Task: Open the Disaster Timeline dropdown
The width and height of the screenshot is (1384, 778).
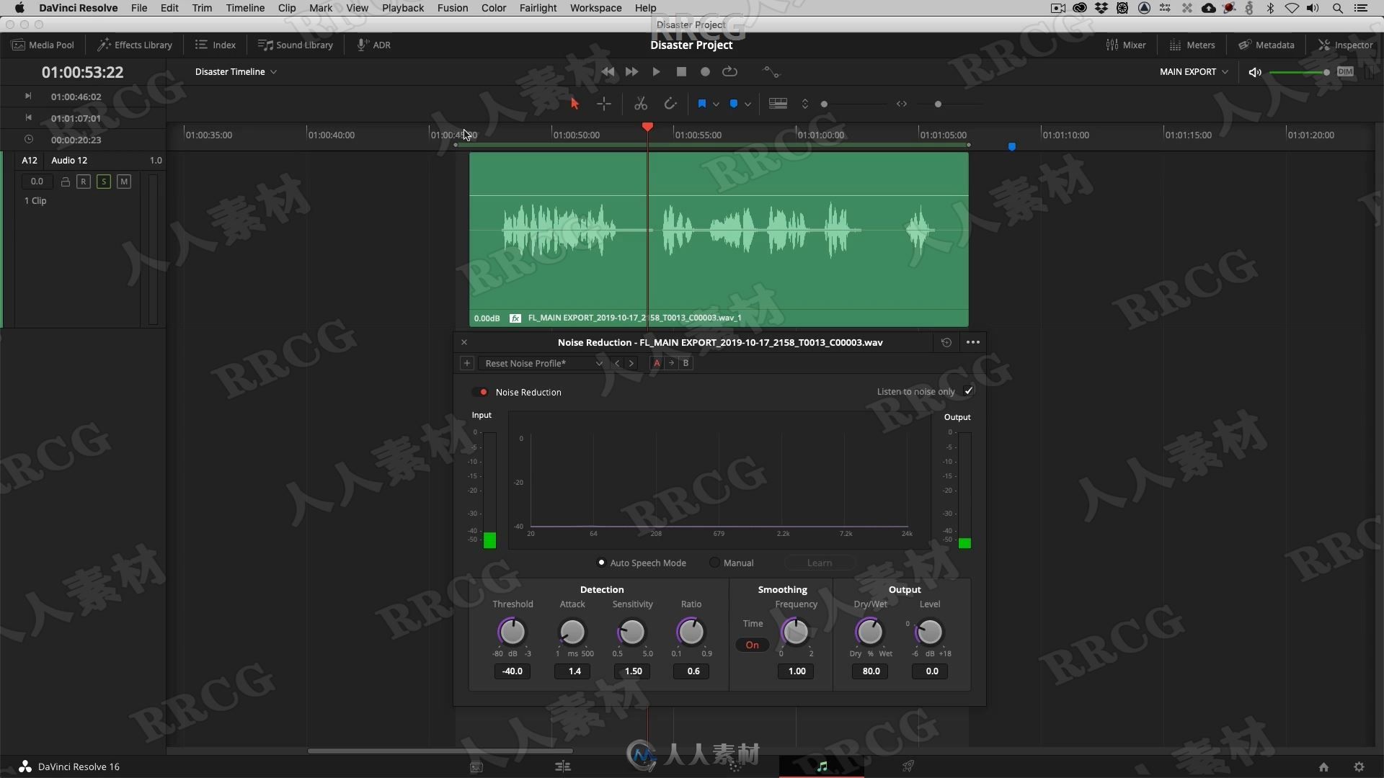Action: (x=236, y=71)
